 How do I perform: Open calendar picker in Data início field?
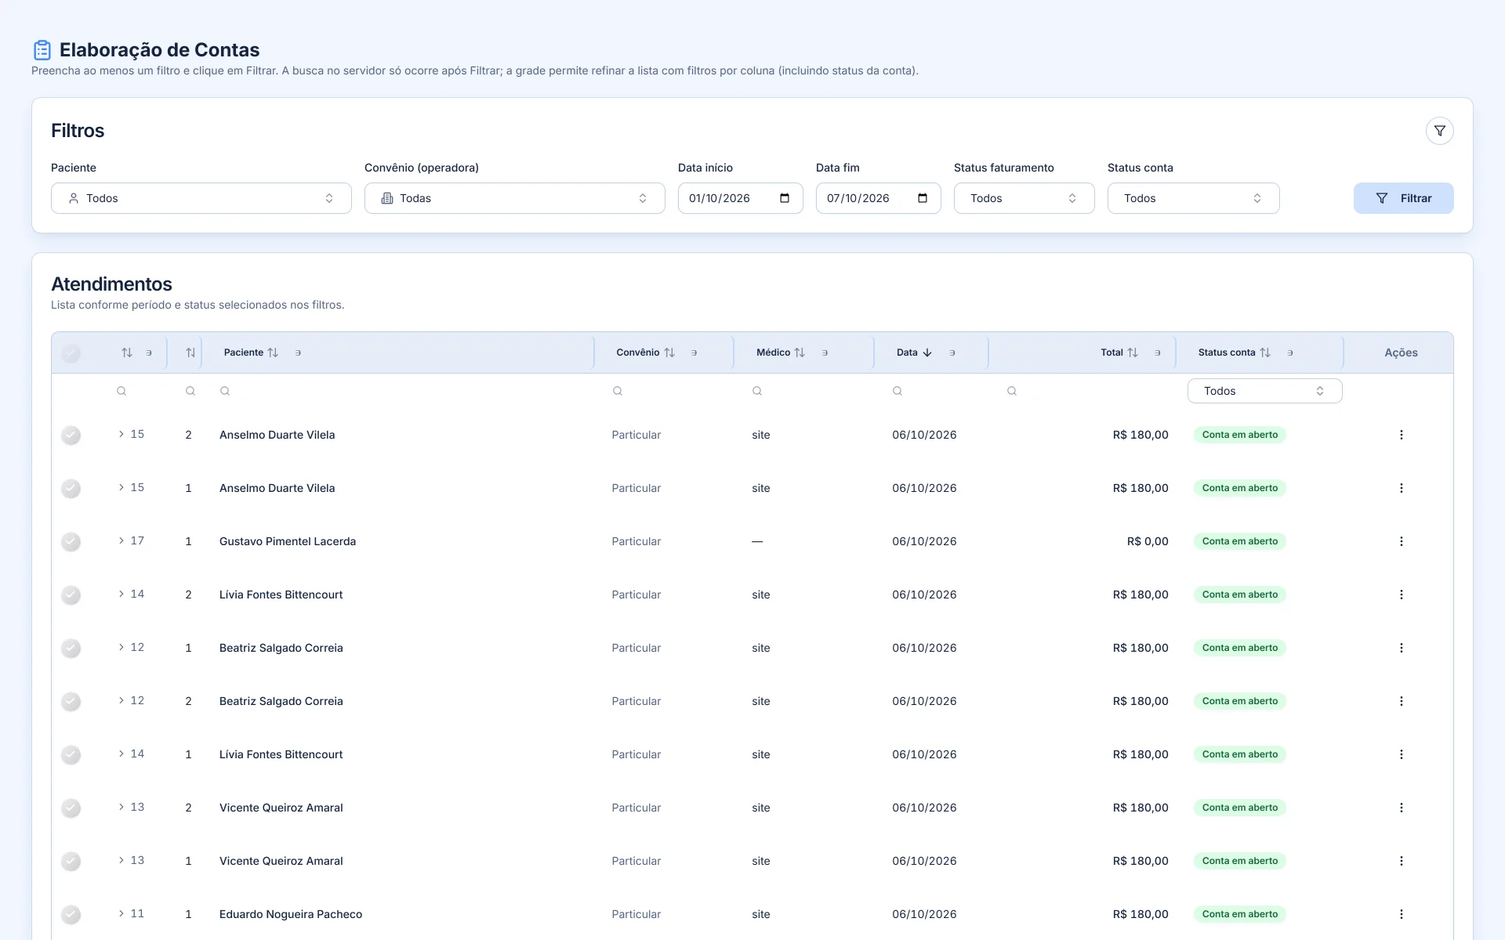pyautogui.click(x=785, y=198)
